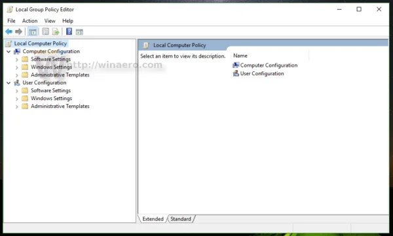Viewport: 393px width, 236px height.
Task: Toggle Show/Hide Console Tree toolbar icon
Action: (33, 32)
